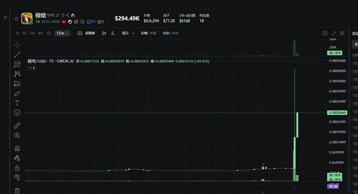The height and width of the screenshot is (194, 358).
Task: Open the emoji sticker tool
Action: pyautogui.click(x=17, y=113)
